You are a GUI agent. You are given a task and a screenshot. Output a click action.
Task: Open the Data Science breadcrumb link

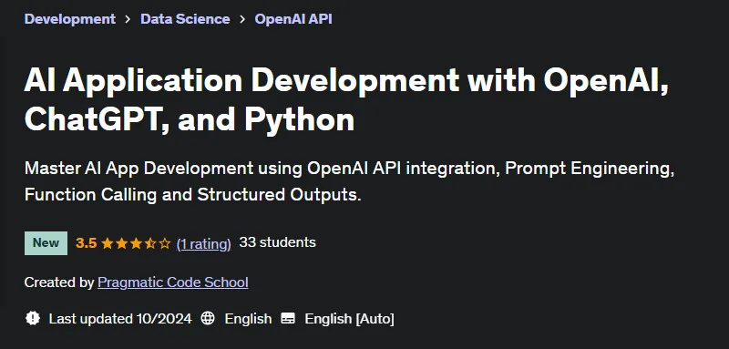(x=185, y=19)
